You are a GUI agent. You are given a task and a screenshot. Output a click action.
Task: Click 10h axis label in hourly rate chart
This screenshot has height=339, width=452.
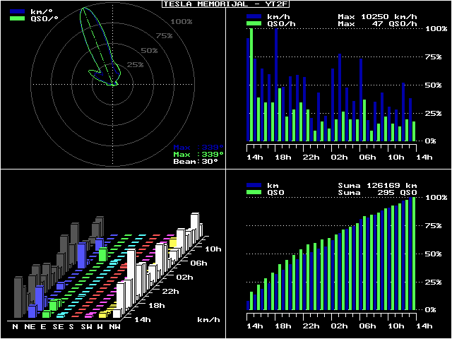click(x=396, y=157)
